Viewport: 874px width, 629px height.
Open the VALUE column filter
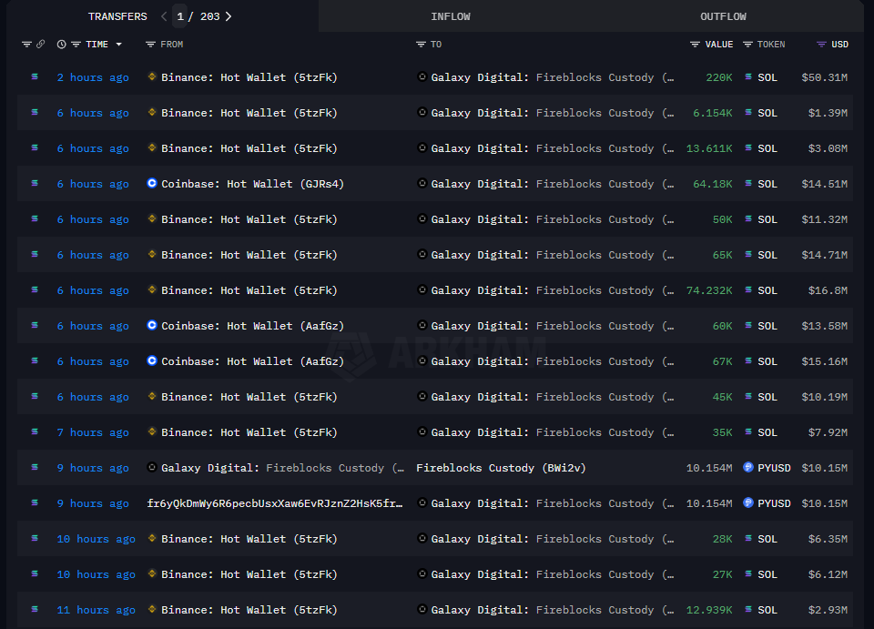coord(695,45)
